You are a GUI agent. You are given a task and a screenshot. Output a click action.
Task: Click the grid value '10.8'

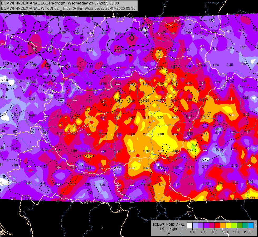tap(7, 47)
